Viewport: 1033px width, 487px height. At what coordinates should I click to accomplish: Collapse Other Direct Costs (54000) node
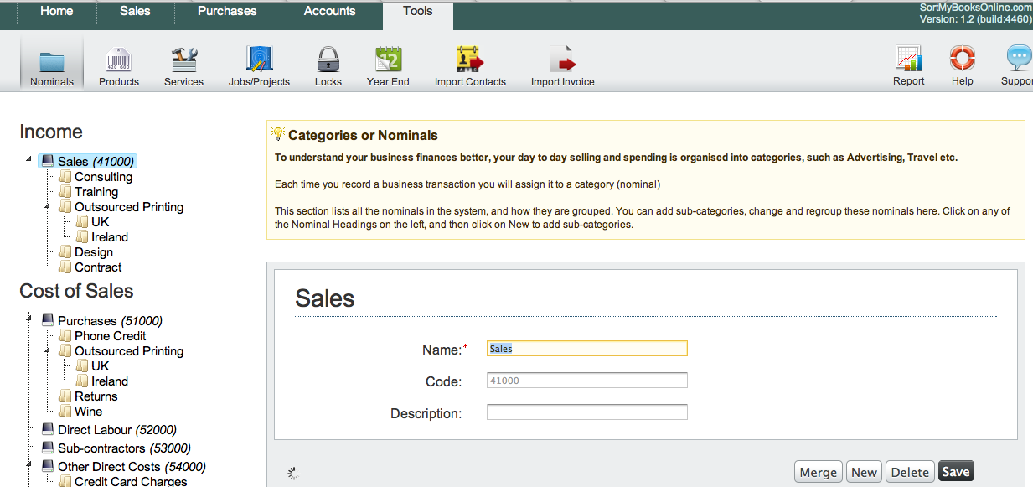tap(29, 464)
